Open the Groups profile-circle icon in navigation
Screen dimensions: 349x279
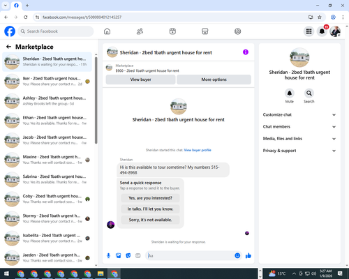pyautogui.click(x=237, y=31)
